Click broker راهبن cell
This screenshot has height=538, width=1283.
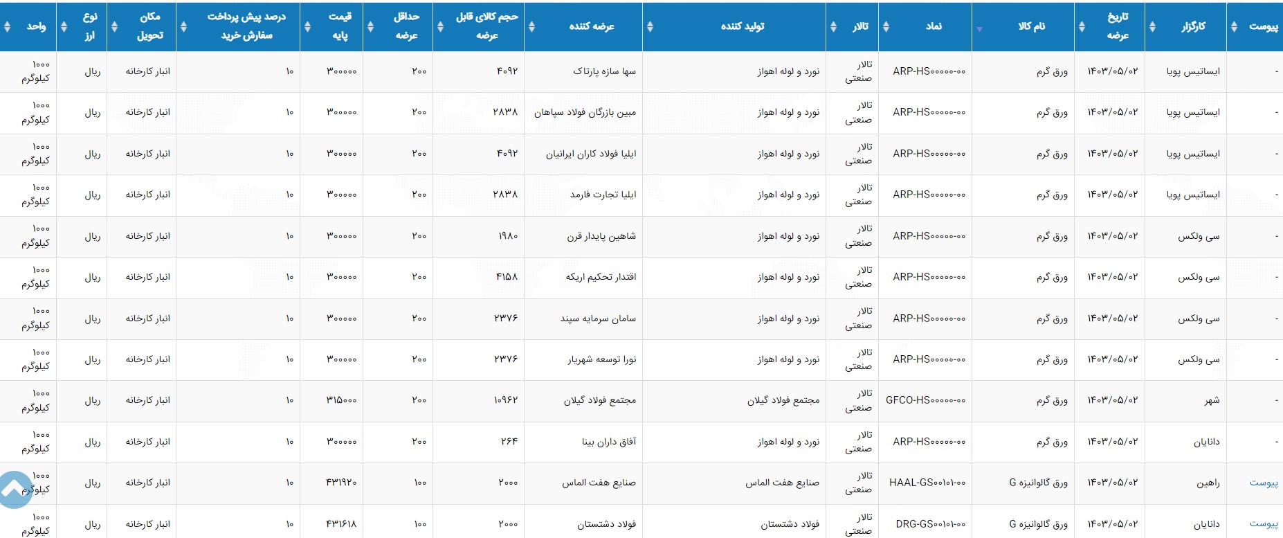click(x=1208, y=483)
